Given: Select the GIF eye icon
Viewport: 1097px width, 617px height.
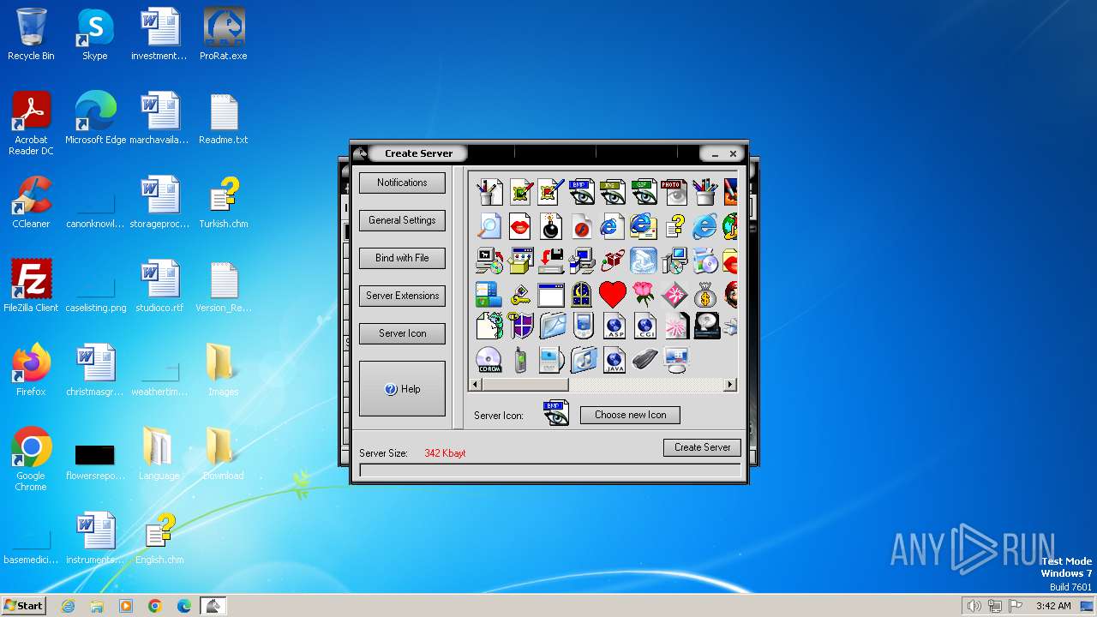Looking at the screenshot, I should click(644, 192).
